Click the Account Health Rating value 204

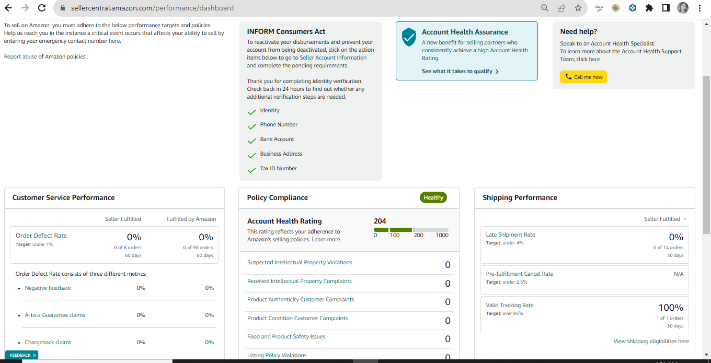point(380,221)
